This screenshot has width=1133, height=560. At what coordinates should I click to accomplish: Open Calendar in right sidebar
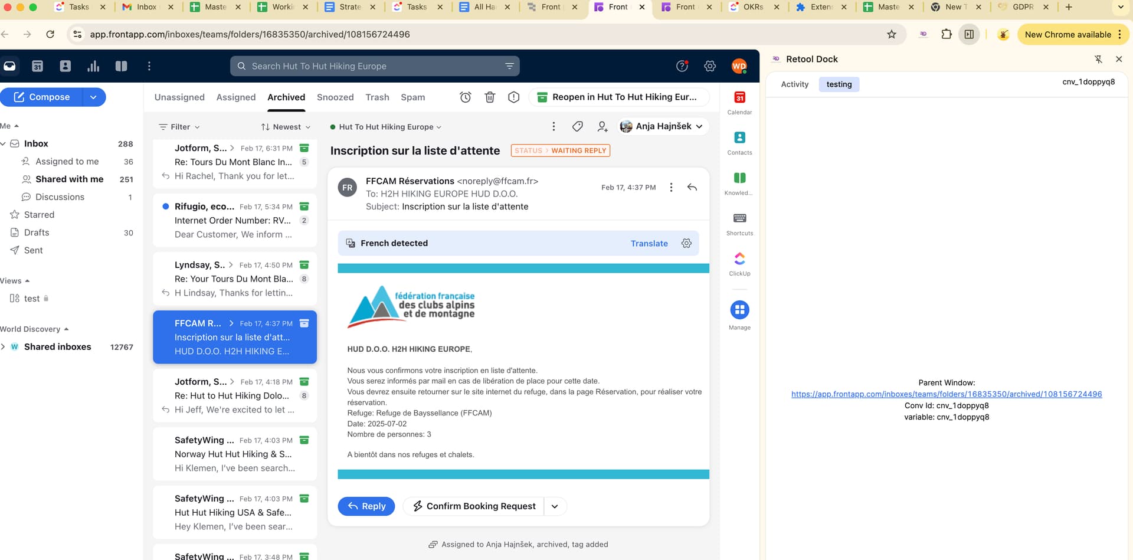739,102
